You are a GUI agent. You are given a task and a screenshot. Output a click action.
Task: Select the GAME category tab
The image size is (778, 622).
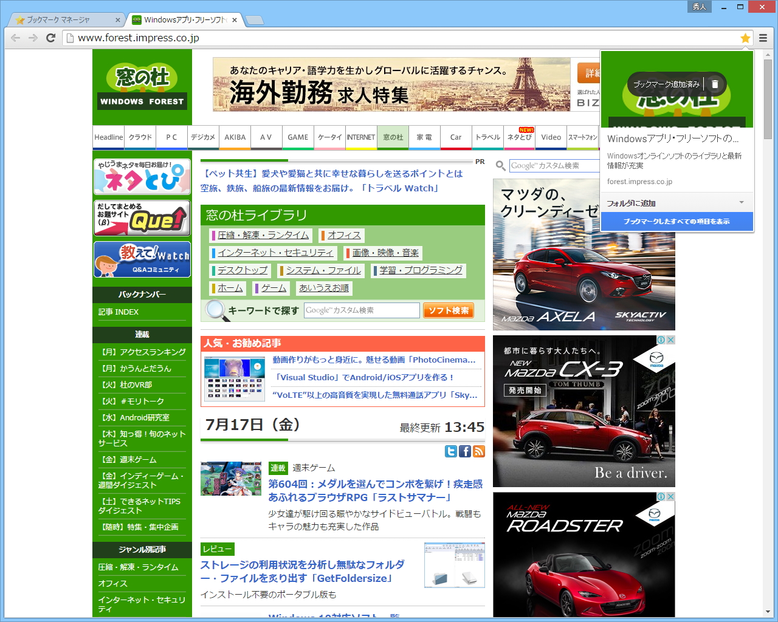point(298,137)
